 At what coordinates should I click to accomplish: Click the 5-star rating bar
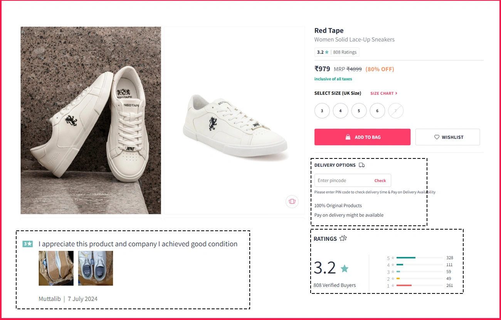pos(419,258)
